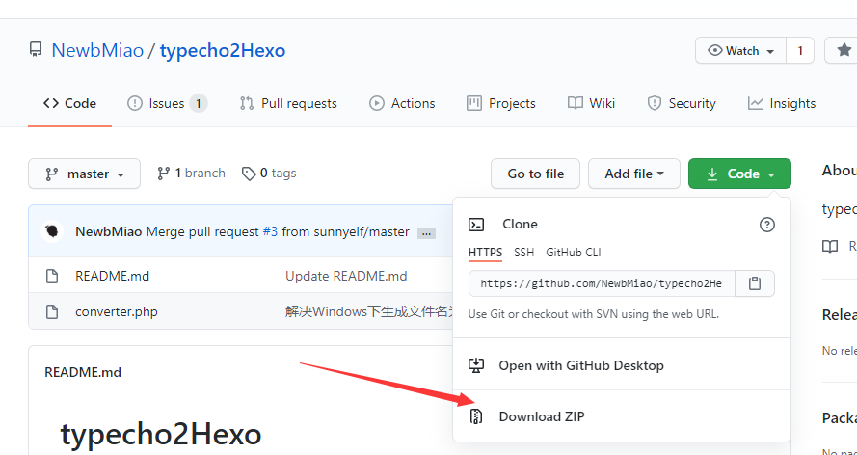Screen dimensions: 857x455
Task: Open the Watch dropdown
Action: pyautogui.click(x=741, y=50)
